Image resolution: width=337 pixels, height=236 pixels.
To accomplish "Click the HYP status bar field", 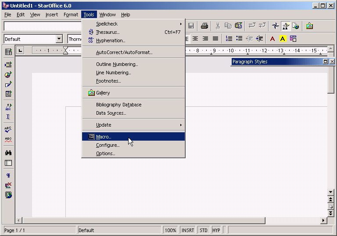I will 216,230.
